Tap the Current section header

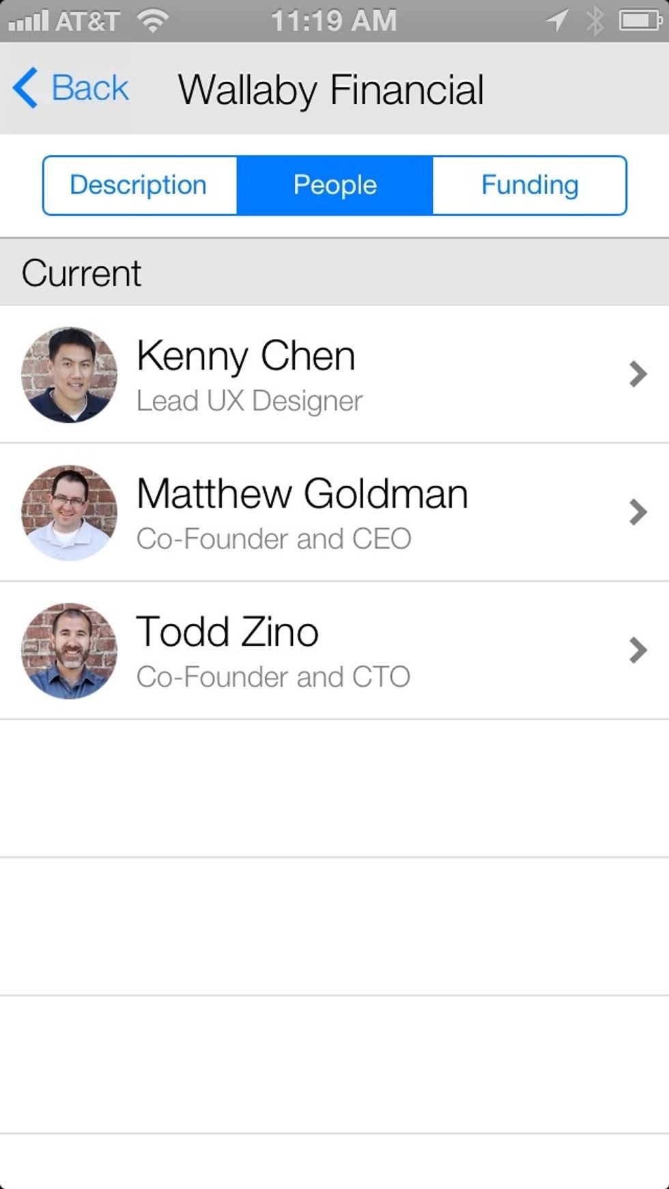coord(82,272)
